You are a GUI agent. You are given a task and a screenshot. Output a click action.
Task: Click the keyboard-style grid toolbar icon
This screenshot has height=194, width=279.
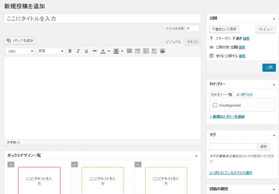(129, 51)
